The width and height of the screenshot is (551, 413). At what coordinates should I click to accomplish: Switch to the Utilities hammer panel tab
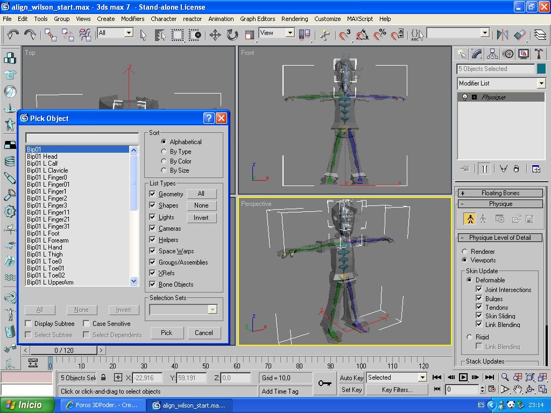[x=539, y=54]
